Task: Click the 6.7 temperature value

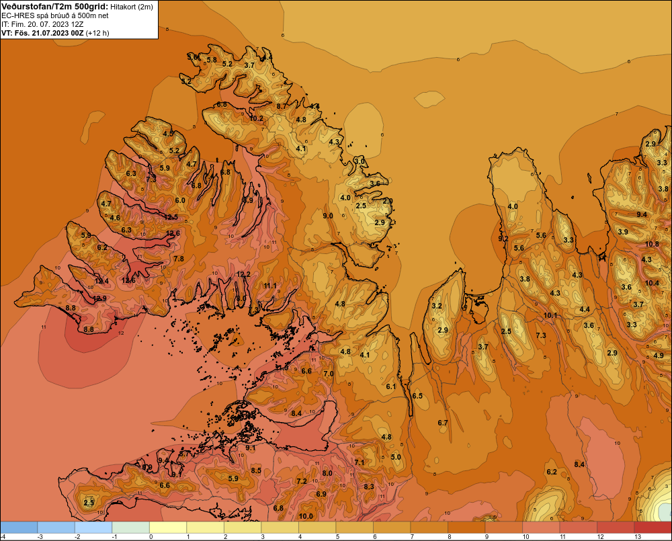Action: (443, 423)
